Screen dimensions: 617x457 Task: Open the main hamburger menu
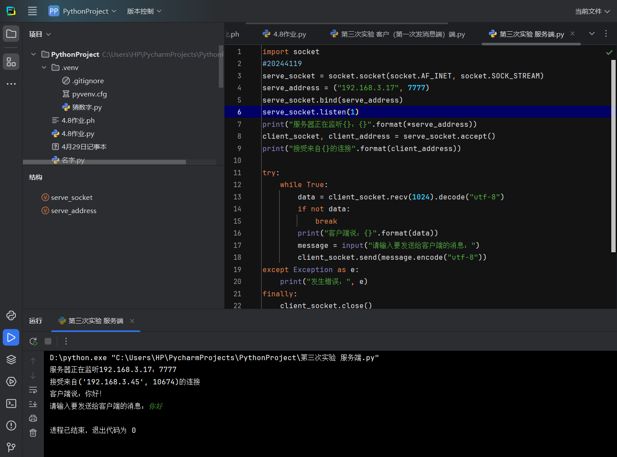[33, 11]
